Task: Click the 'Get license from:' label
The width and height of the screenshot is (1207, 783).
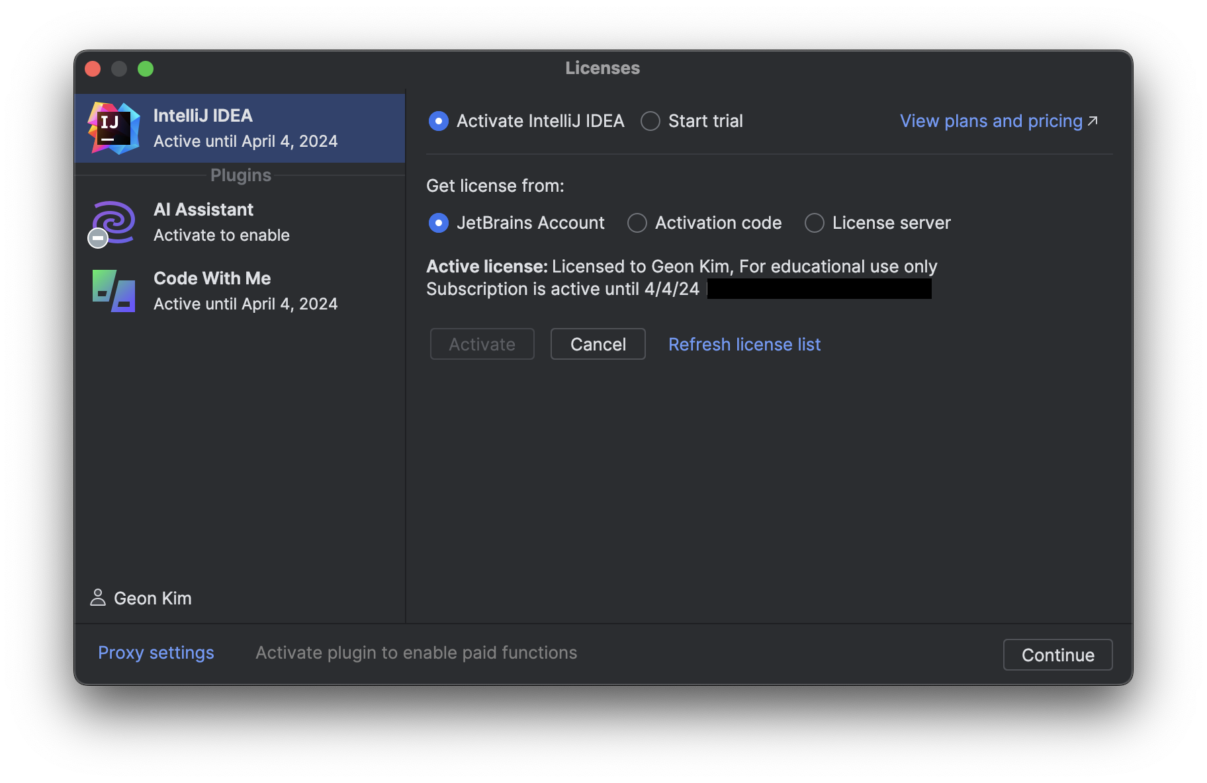Action: (495, 186)
